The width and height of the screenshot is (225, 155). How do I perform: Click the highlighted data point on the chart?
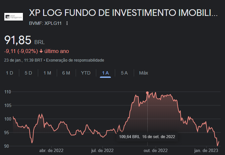147,93
